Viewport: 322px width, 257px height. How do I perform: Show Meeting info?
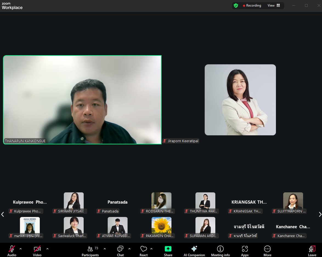220,251
